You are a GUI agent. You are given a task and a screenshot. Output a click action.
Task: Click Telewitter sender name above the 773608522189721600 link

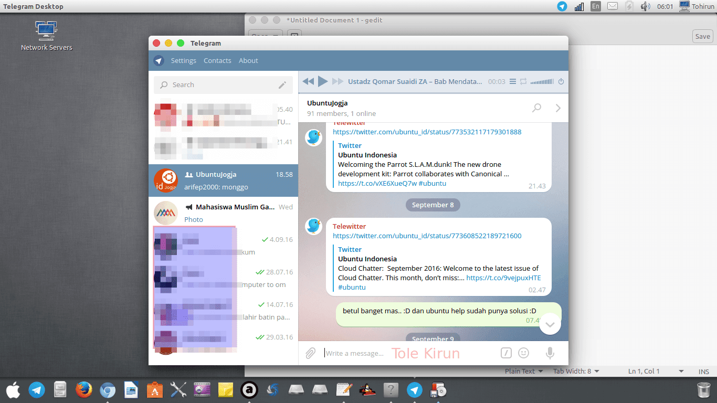tap(349, 226)
